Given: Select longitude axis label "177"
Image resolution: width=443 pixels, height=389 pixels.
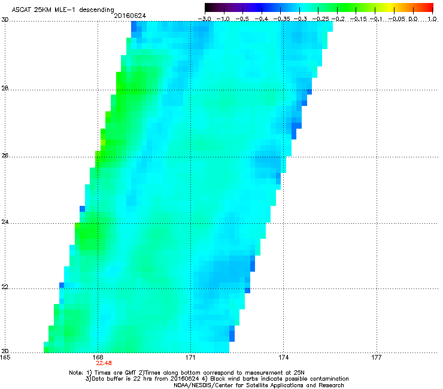Looking at the screenshot, I should 377,358.
